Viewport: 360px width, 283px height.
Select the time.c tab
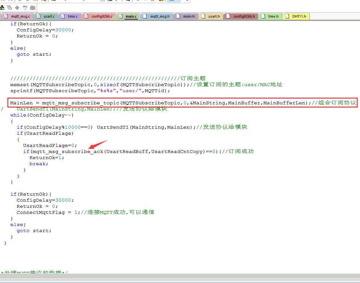(x=70, y=16)
